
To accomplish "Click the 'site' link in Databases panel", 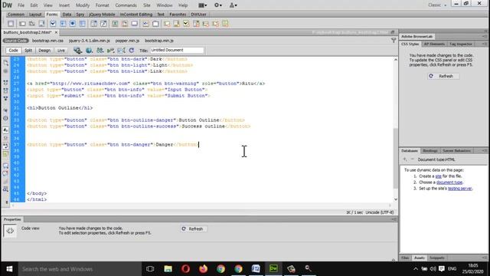I will click(x=439, y=176).
